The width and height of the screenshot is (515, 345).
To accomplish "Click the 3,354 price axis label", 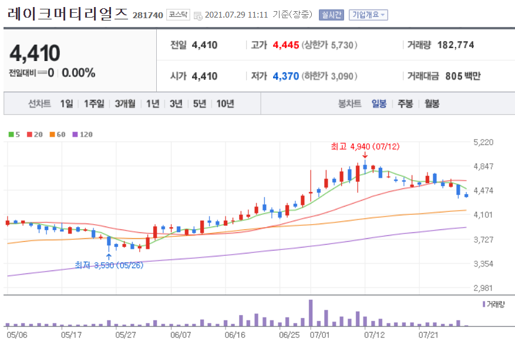I will (x=483, y=264).
